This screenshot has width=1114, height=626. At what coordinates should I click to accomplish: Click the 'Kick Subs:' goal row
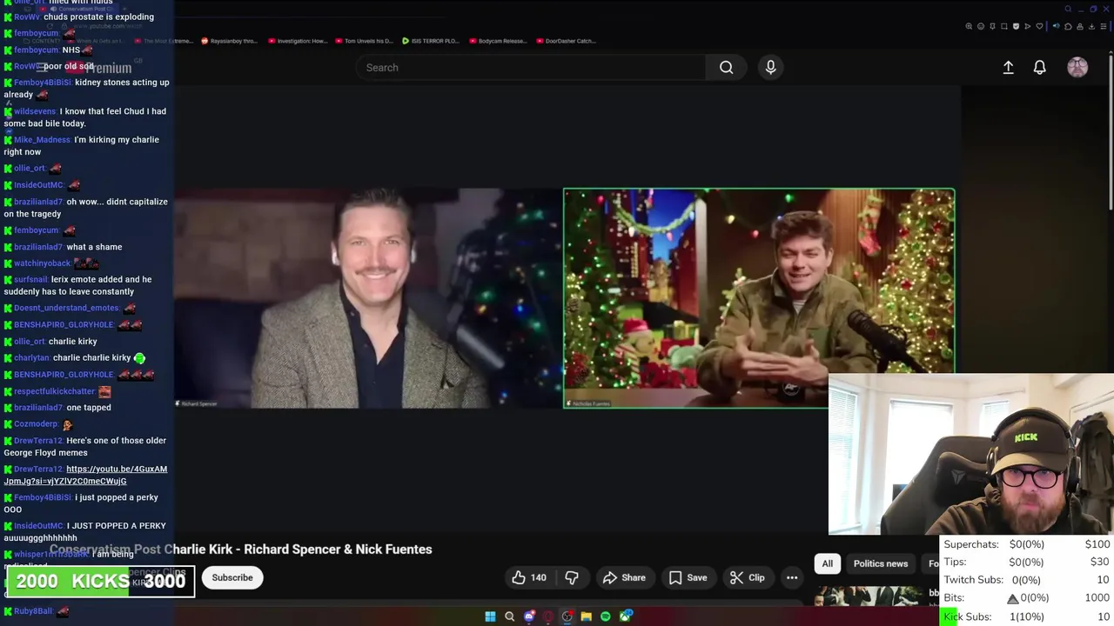pyautogui.click(x=1027, y=616)
